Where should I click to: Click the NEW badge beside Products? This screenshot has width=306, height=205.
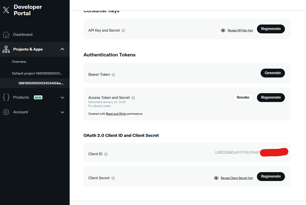(x=38, y=97)
